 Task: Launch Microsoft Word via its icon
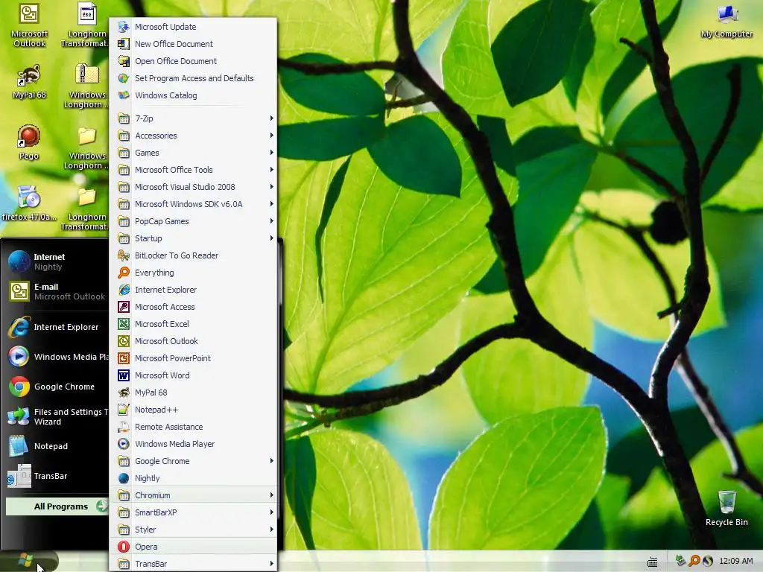(124, 375)
